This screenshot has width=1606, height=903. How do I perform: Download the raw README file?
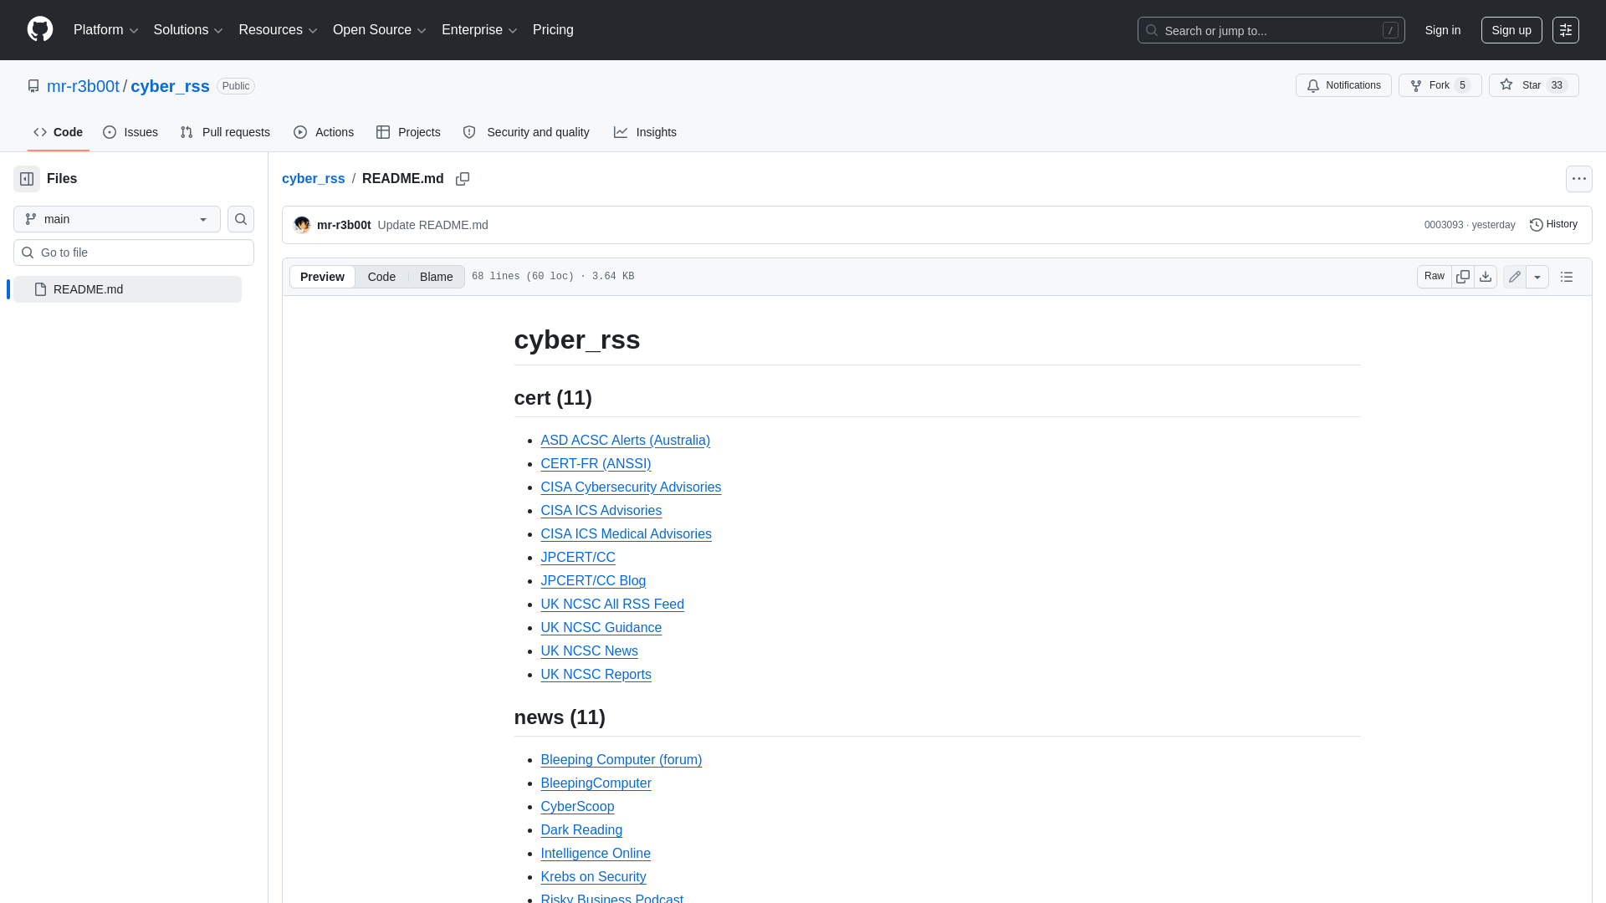pos(1485,277)
